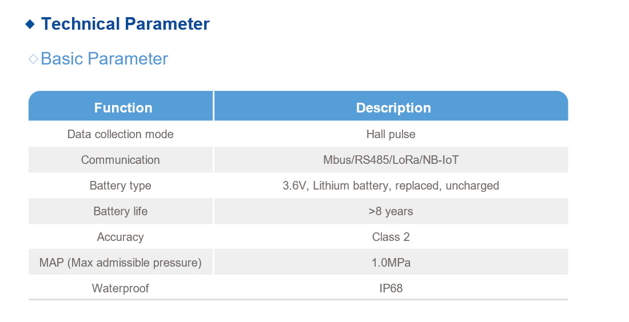Click the >8 years value
The height and width of the screenshot is (322, 629).
[391, 211]
